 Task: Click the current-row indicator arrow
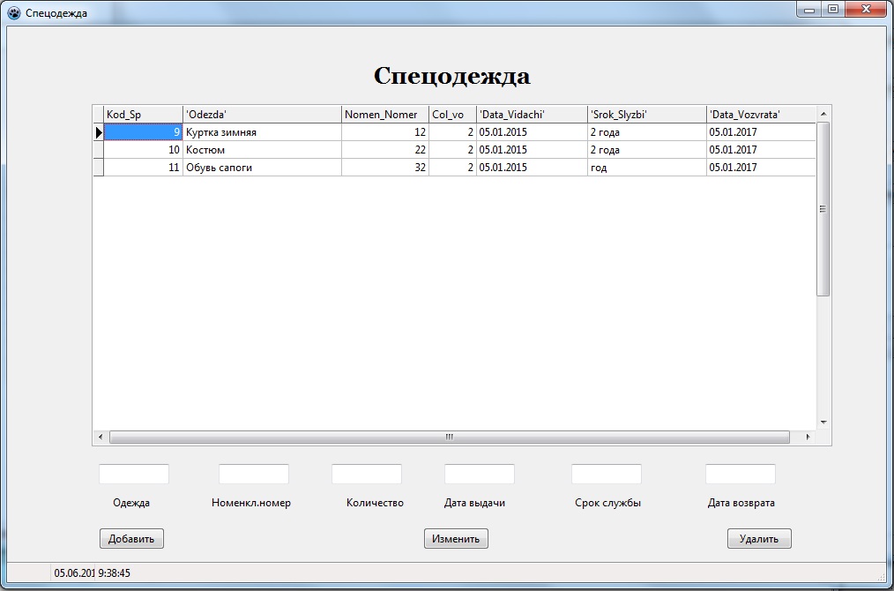(99, 132)
